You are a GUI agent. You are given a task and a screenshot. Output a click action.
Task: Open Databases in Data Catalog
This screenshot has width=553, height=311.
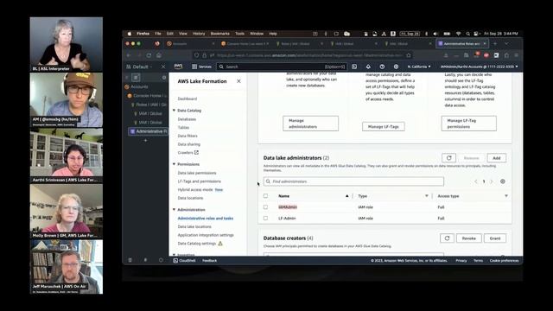click(x=187, y=119)
